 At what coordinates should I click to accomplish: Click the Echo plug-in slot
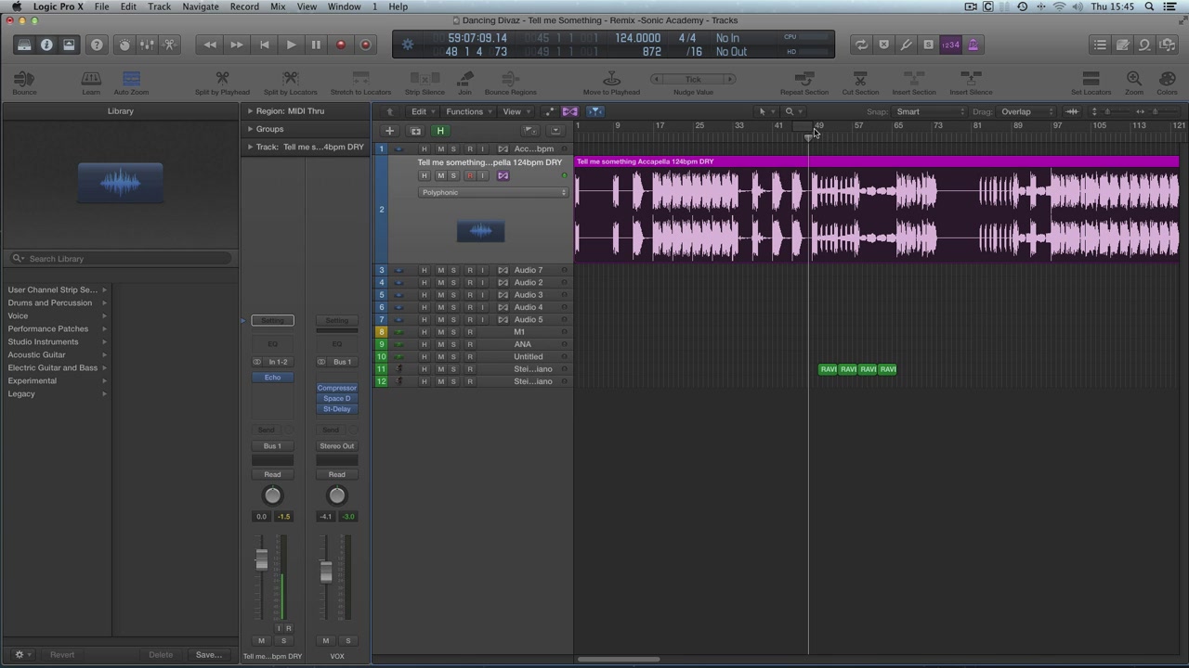(272, 378)
